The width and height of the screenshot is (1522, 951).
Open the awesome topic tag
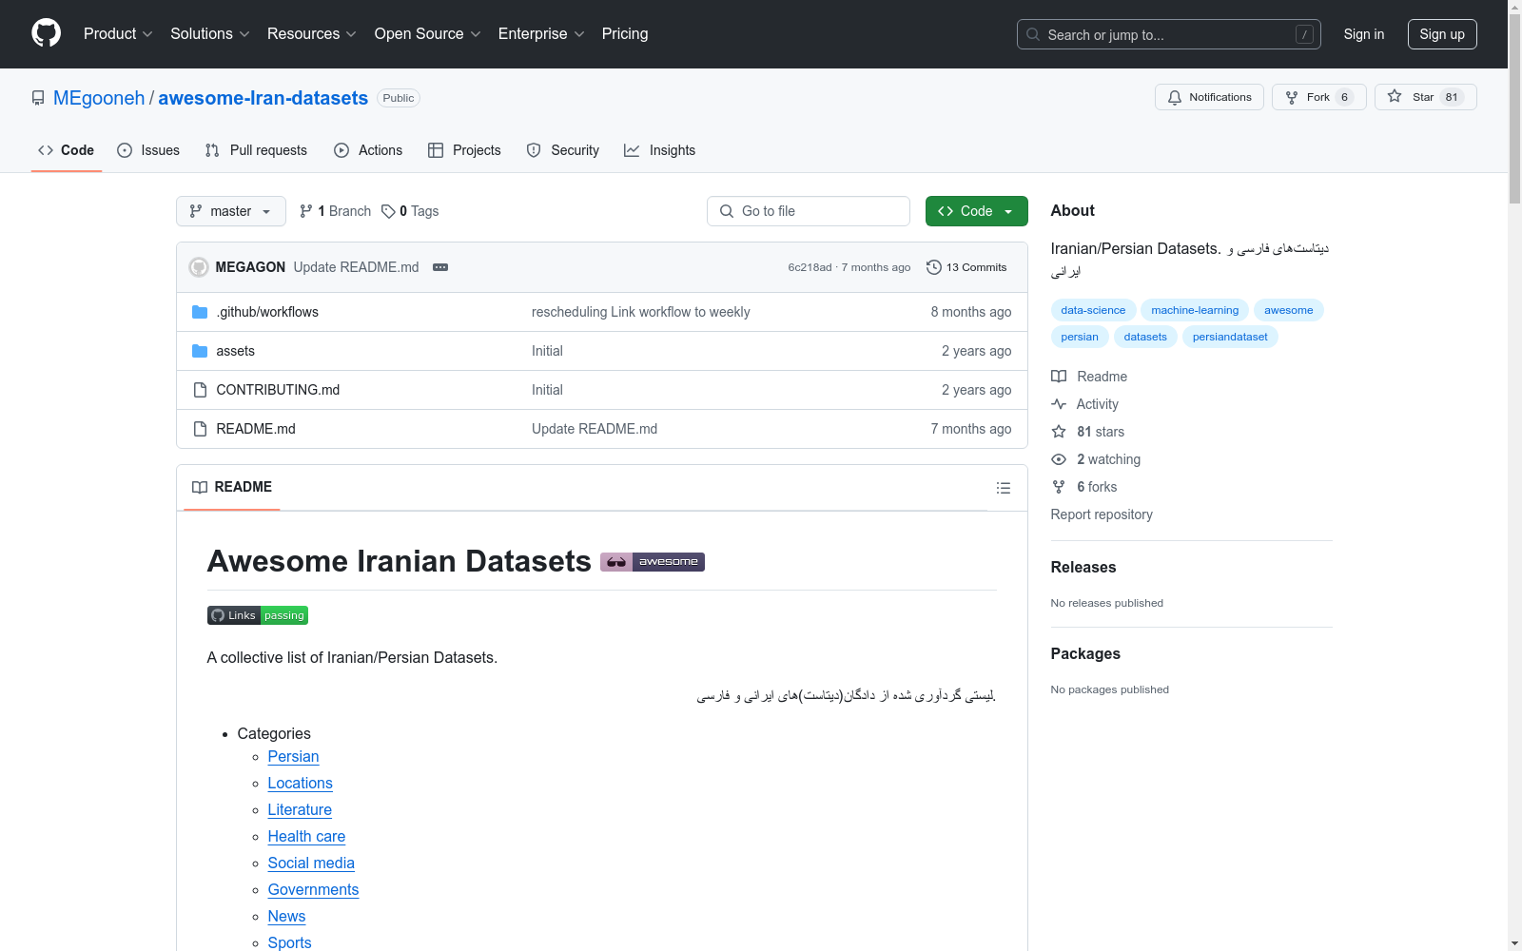(1289, 310)
